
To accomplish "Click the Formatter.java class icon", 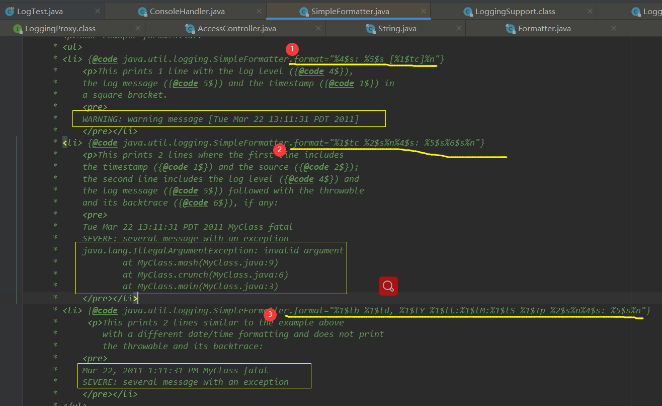I will point(510,28).
